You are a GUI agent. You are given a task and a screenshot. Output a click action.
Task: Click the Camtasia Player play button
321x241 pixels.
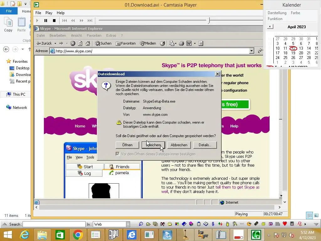pos(37,20)
